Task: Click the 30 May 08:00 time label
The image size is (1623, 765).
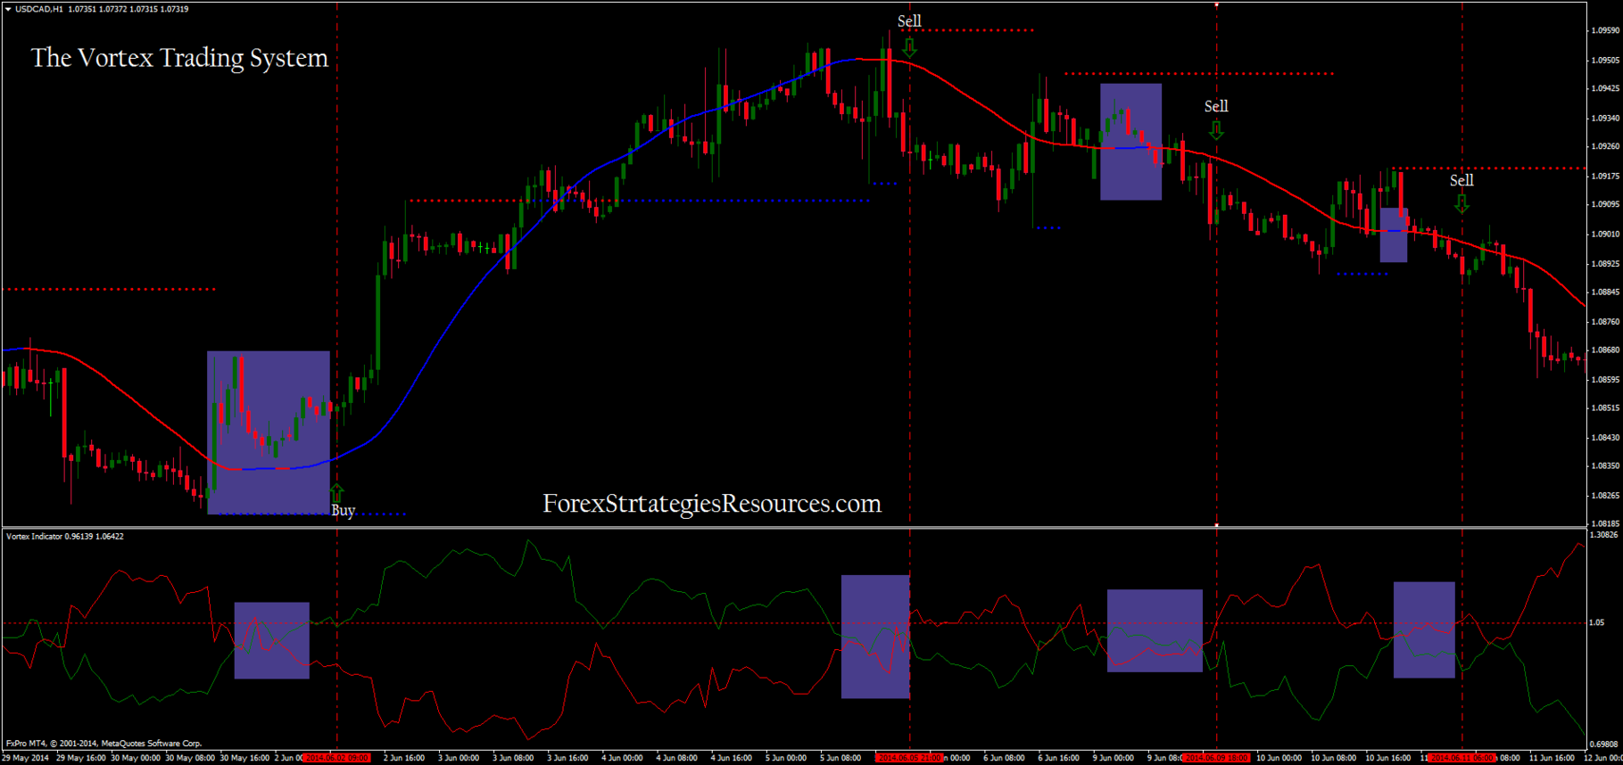Action: 190,758
